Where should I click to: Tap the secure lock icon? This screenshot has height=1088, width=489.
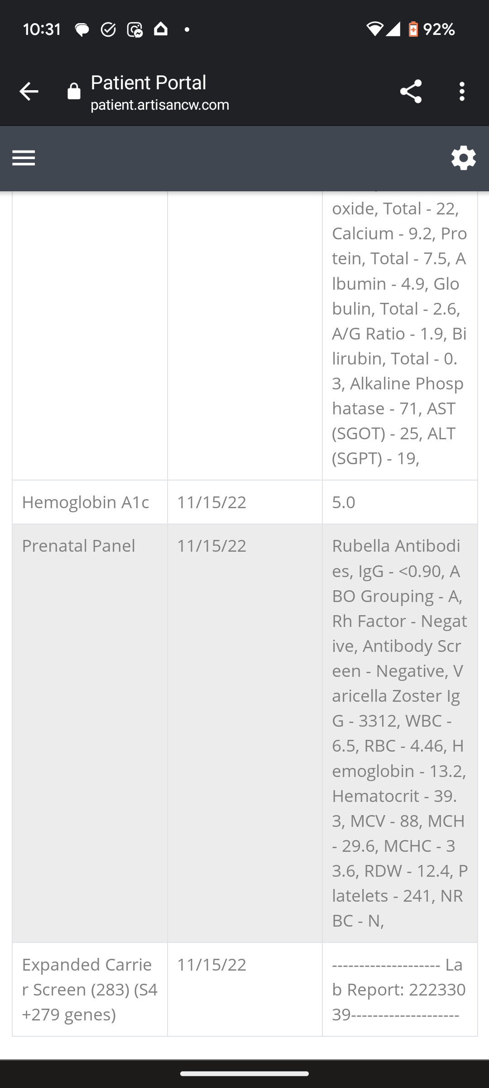pos(74,92)
